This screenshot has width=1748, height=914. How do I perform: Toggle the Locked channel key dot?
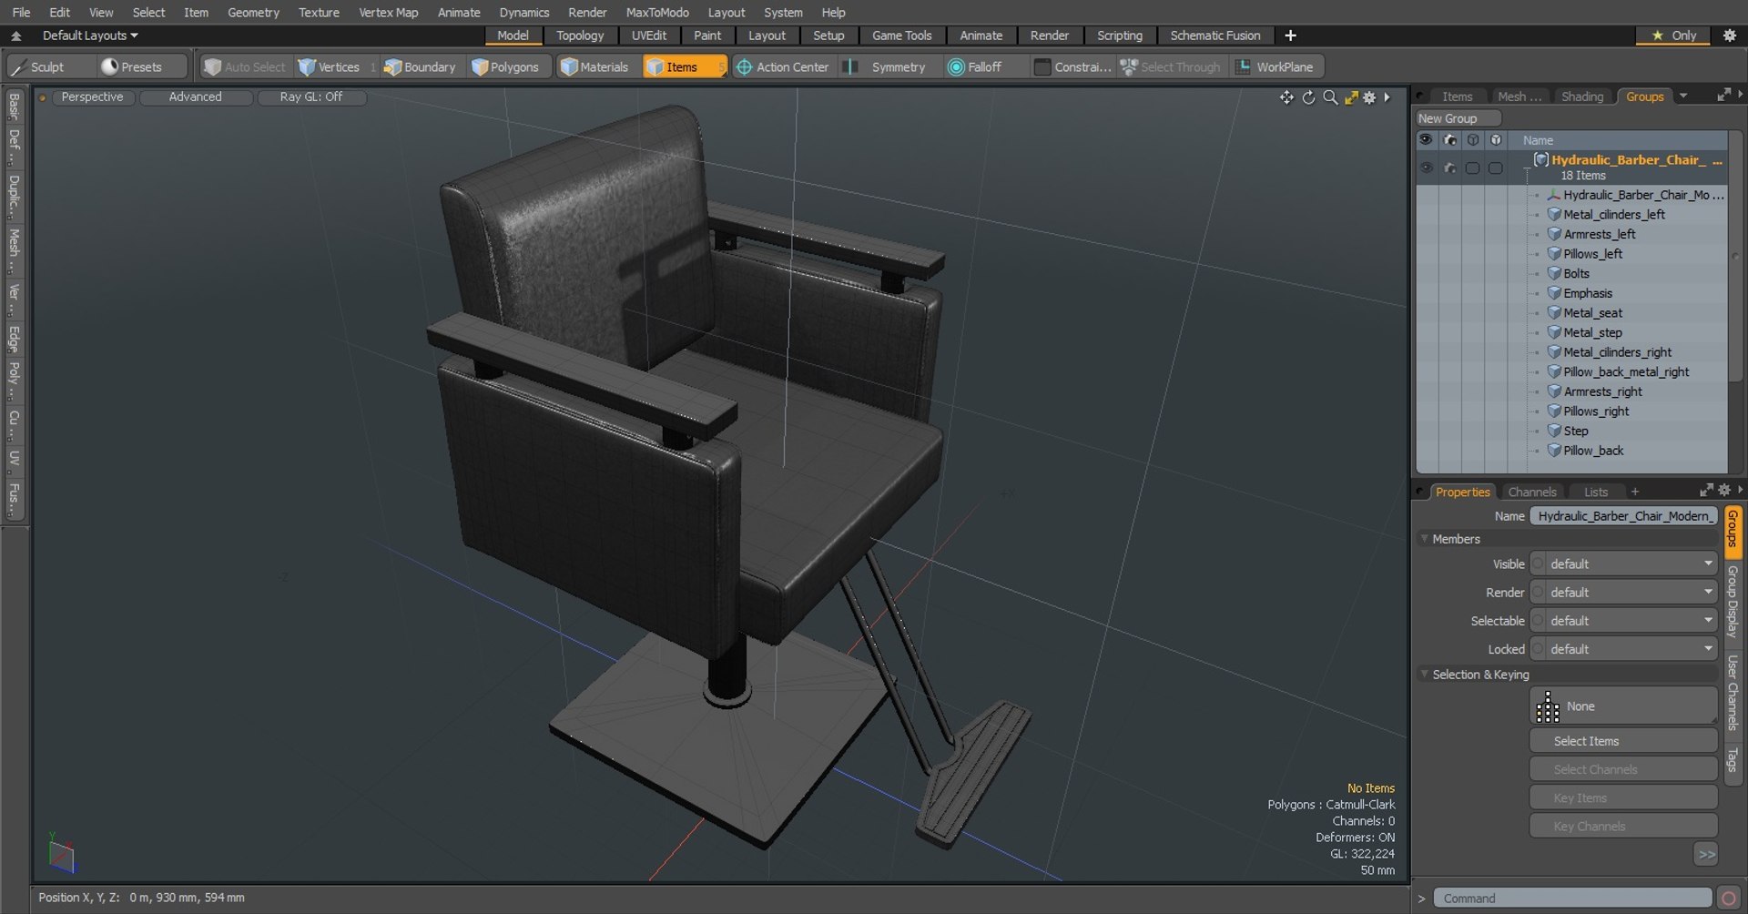[x=1539, y=649]
